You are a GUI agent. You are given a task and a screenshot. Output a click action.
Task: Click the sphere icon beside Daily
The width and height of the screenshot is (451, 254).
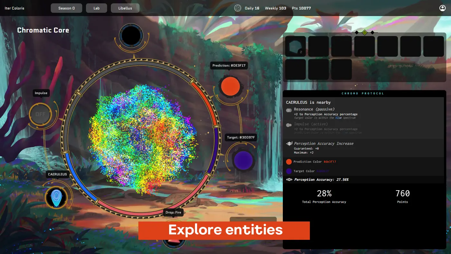[237, 8]
